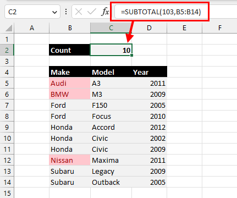Select the Focus model cell
The height and width of the screenshot is (198, 237).
click(x=111, y=116)
